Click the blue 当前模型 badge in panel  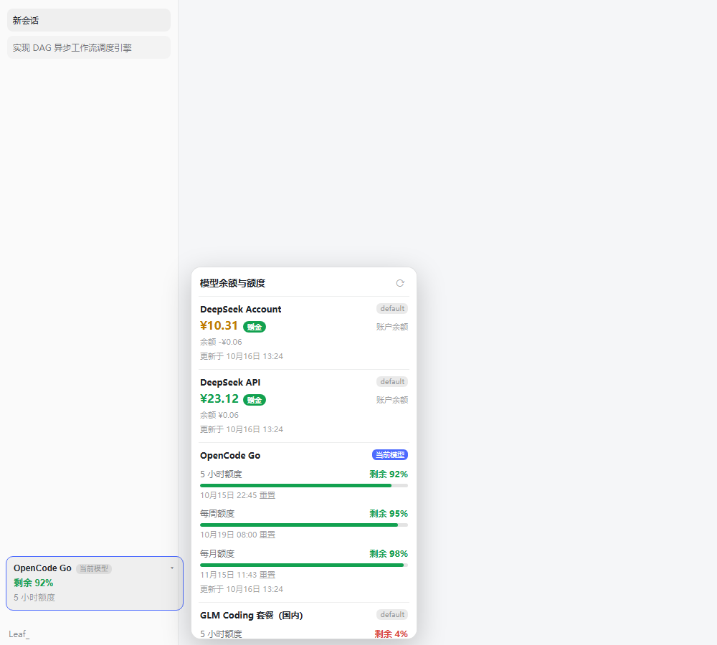tap(390, 455)
